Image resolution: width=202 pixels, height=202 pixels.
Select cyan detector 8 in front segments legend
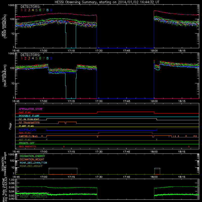click(x=47, y=10)
